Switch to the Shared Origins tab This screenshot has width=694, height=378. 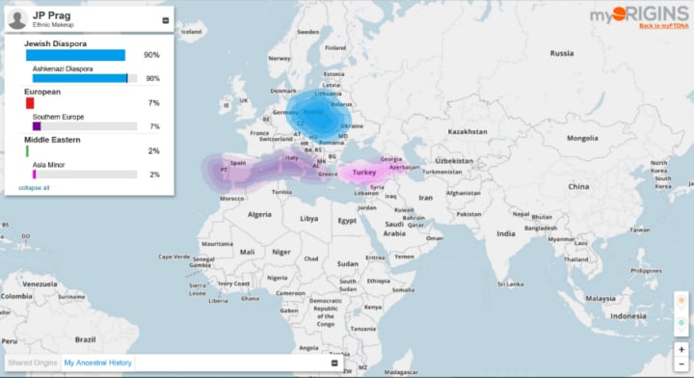(x=33, y=363)
